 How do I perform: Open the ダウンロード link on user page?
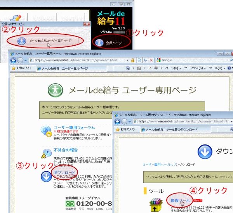[64, 172]
